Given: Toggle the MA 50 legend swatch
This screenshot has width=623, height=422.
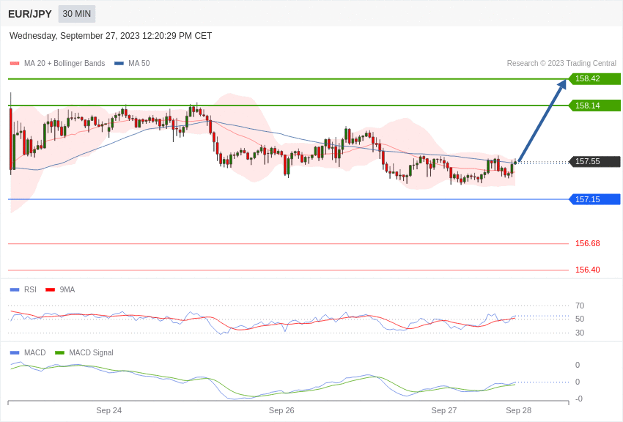Looking at the screenshot, I should pyautogui.click(x=119, y=64).
